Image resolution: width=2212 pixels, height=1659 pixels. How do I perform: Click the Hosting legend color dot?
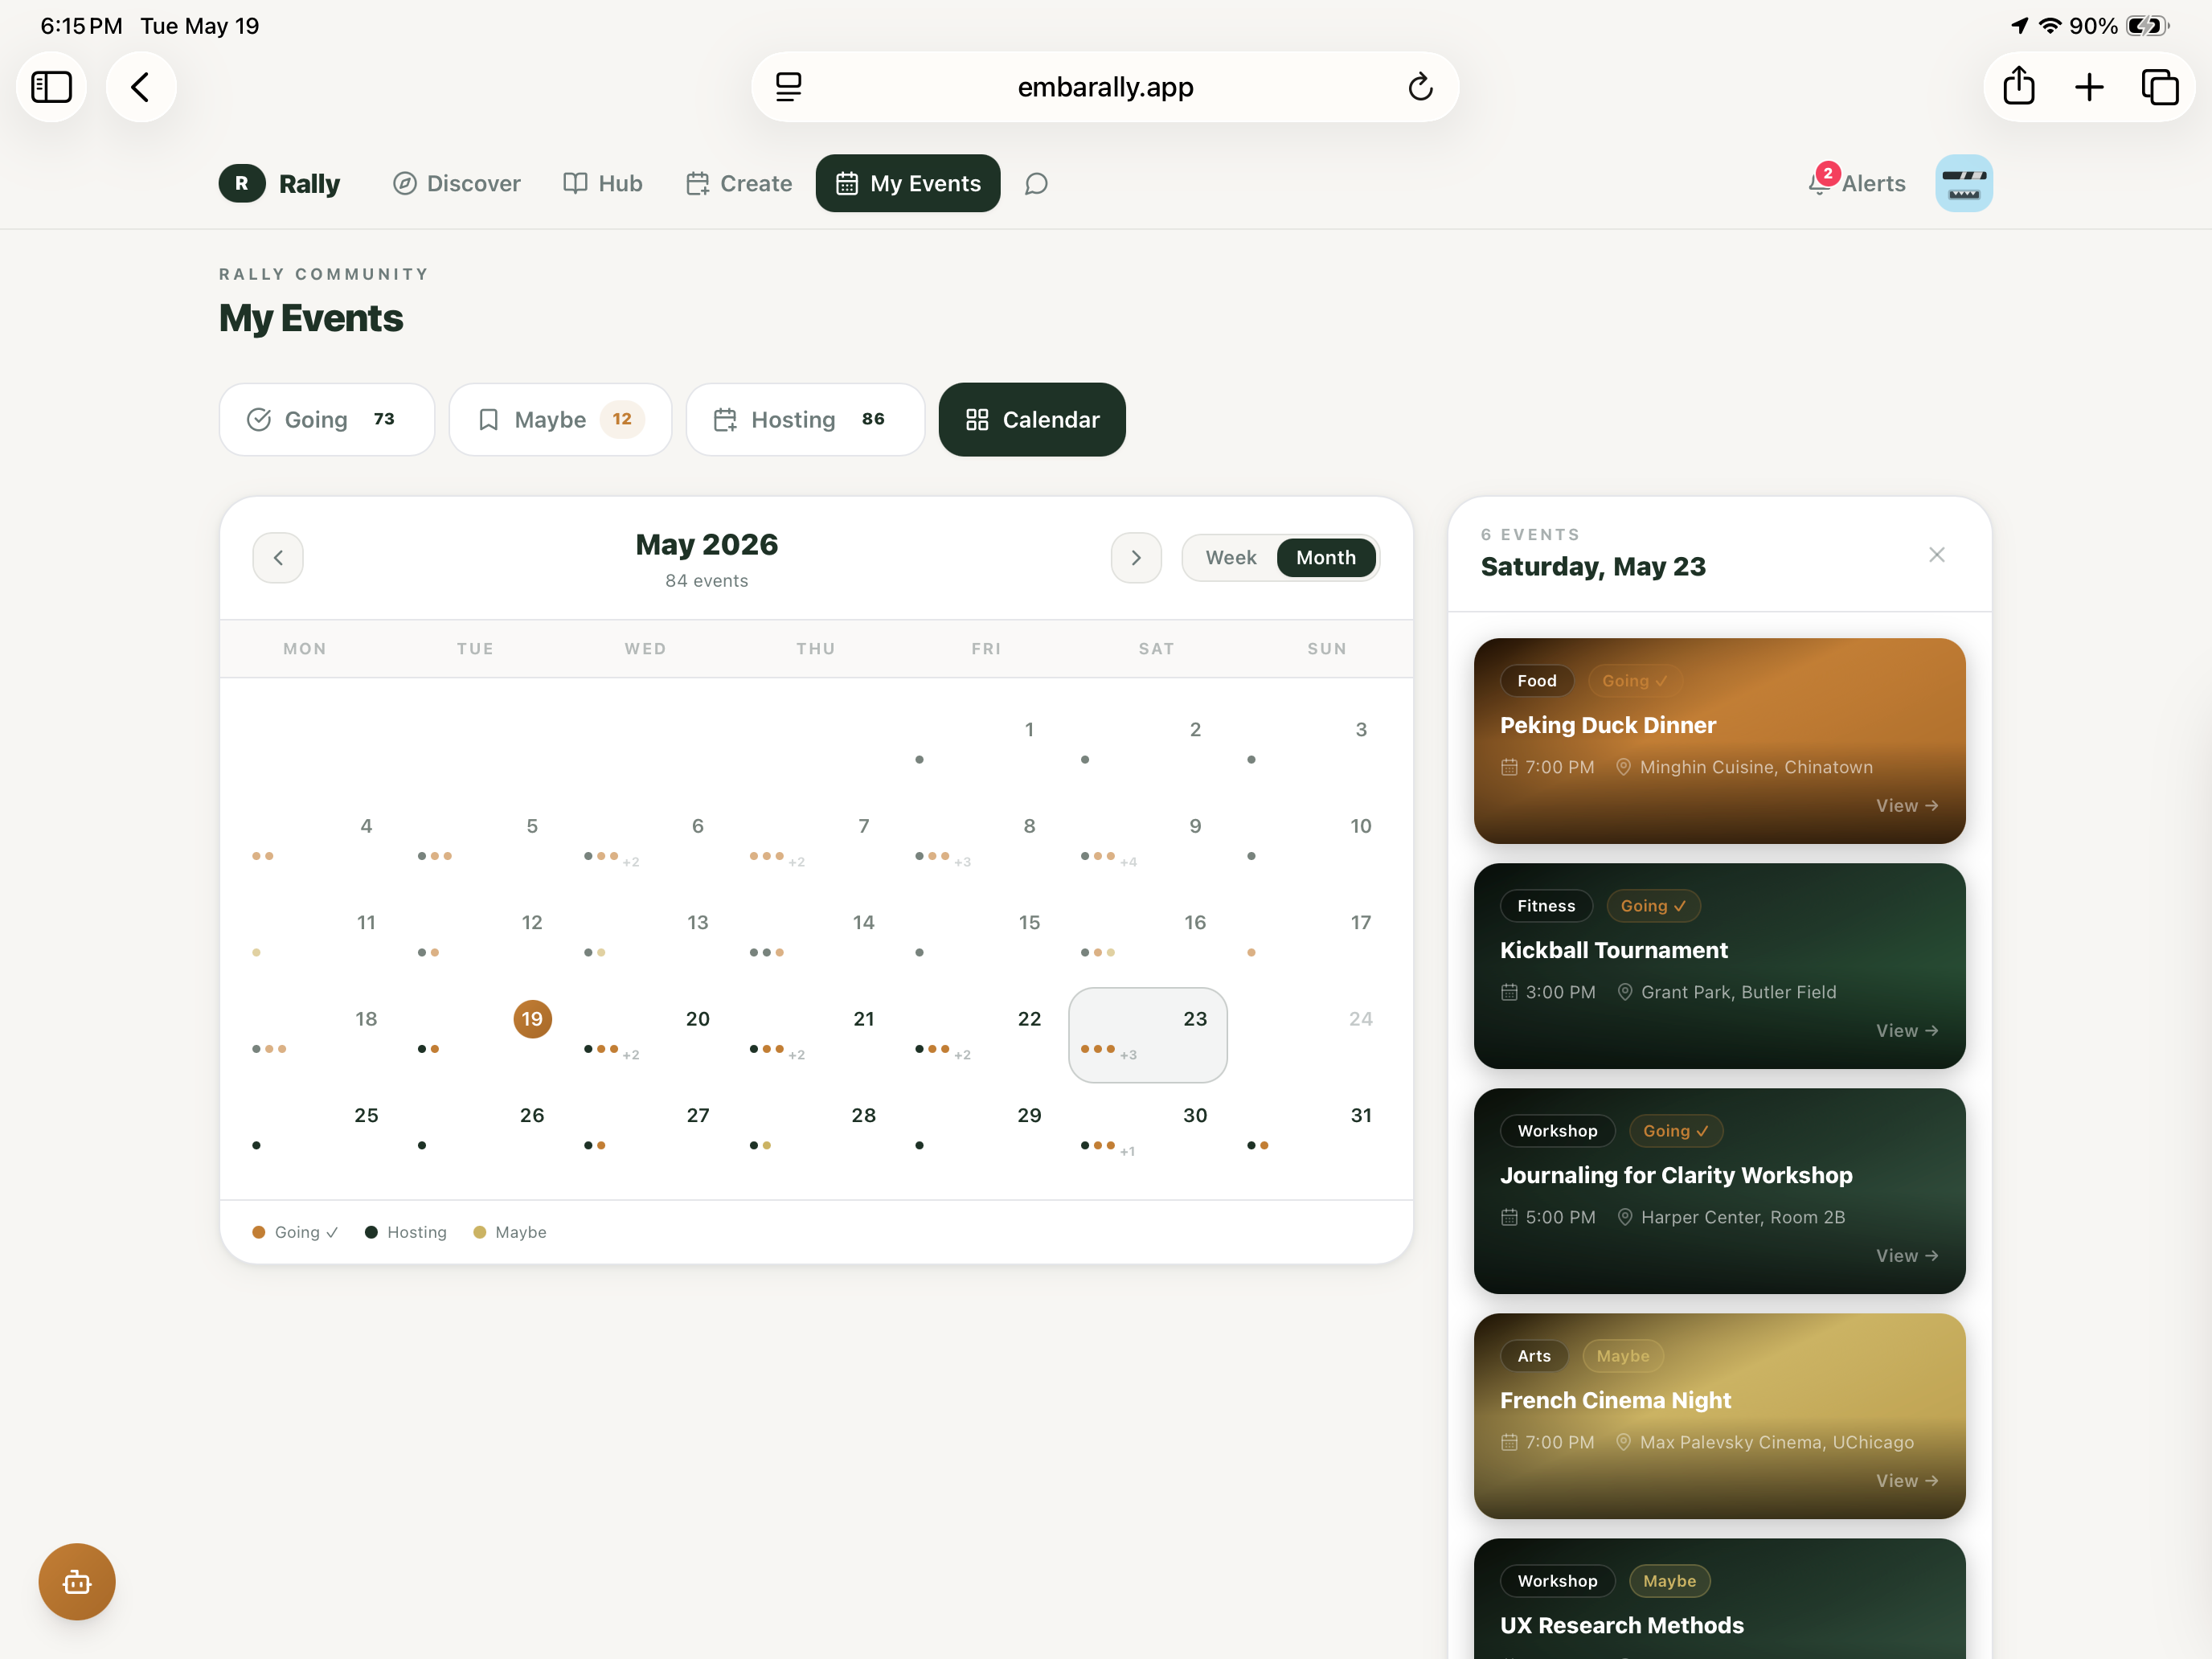371,1232
